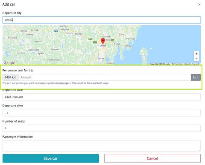Screen dimensions: 205x165
Task: Click the 1404 km distance label
Action: tap(11, 77)
